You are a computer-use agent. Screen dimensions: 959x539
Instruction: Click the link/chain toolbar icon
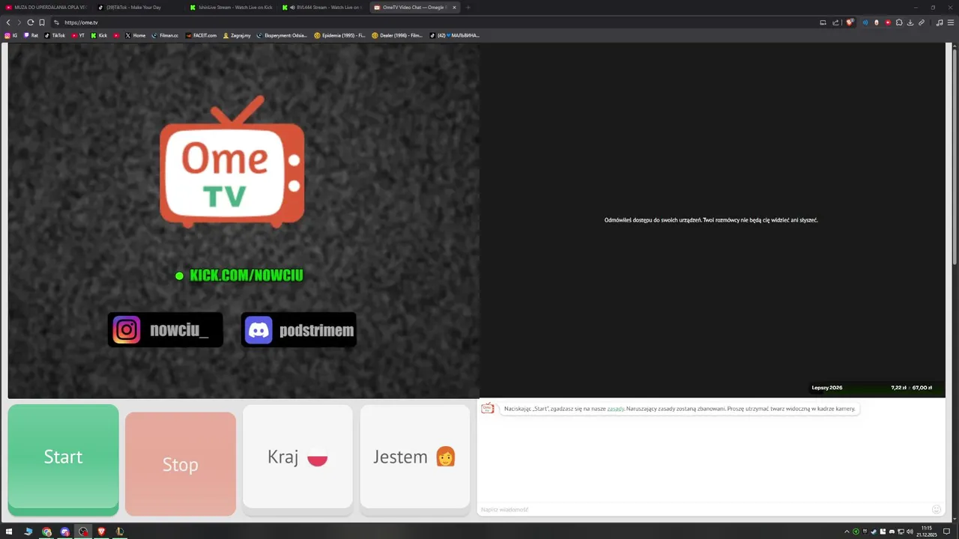coord(922,22)
